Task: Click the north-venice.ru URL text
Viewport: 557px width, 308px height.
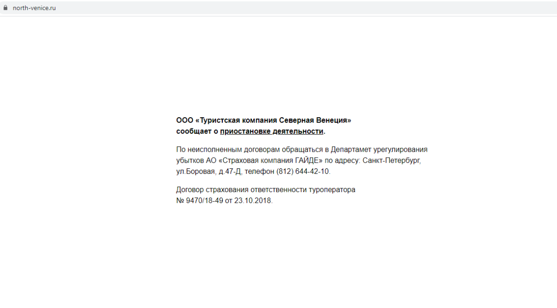Action: (x=34, y=8)
